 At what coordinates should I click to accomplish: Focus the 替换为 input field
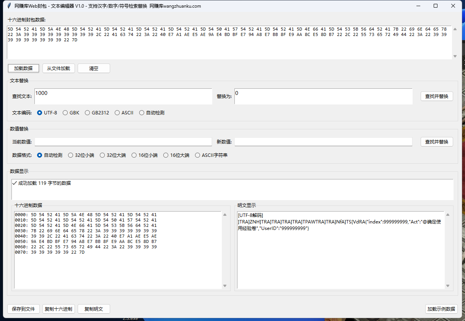click(323, 96)
